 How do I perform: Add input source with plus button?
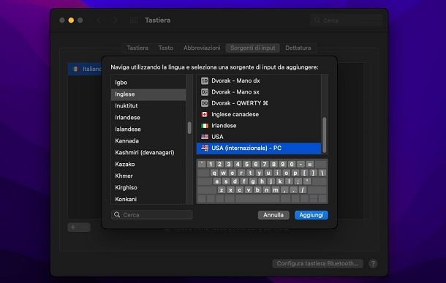(x=73, y=227)
